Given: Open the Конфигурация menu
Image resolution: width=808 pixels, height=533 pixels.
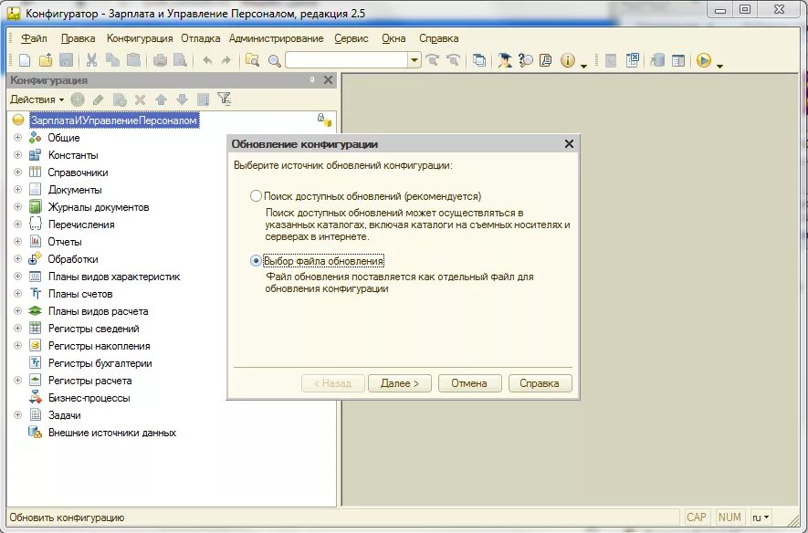Looking at the screenshot, I should [140, 38].
